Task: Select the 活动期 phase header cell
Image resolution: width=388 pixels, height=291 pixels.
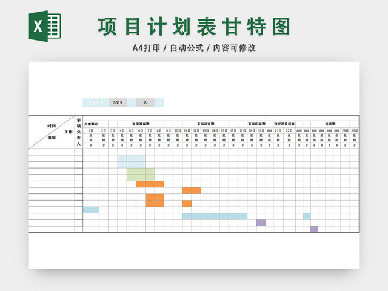Action: [x=330, y=124]
